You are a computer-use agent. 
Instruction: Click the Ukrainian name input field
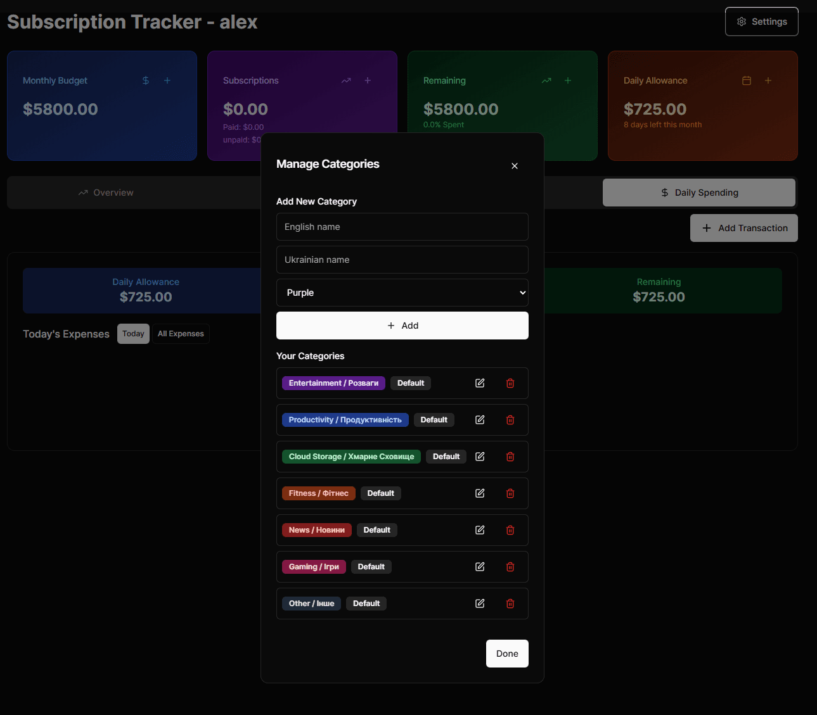(402, 260)
